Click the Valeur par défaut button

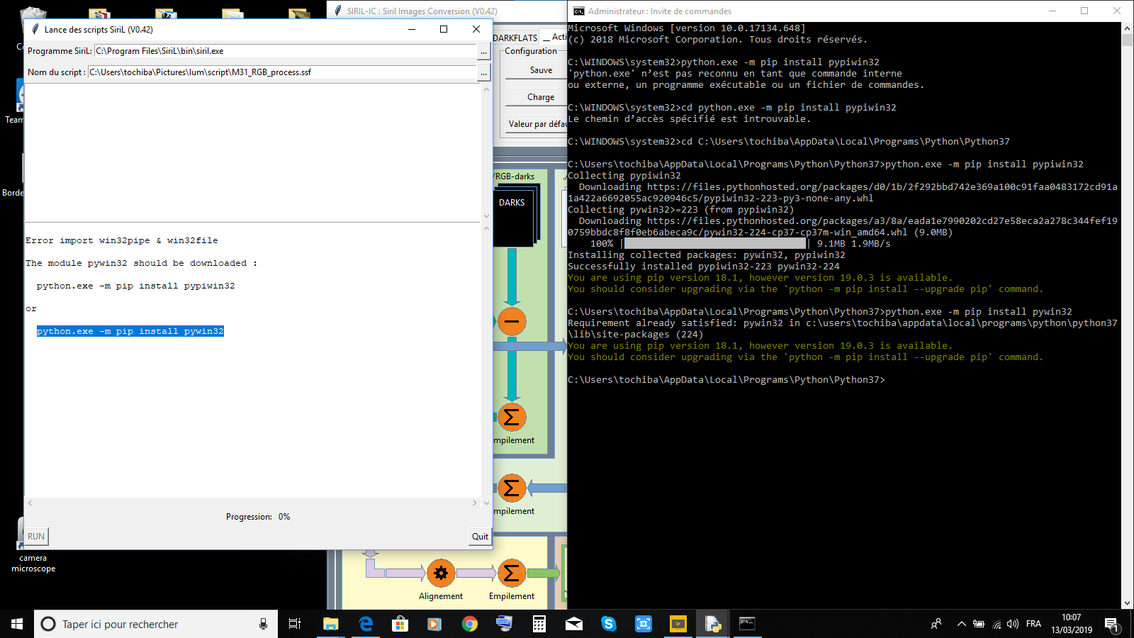[x=537, y=124]
